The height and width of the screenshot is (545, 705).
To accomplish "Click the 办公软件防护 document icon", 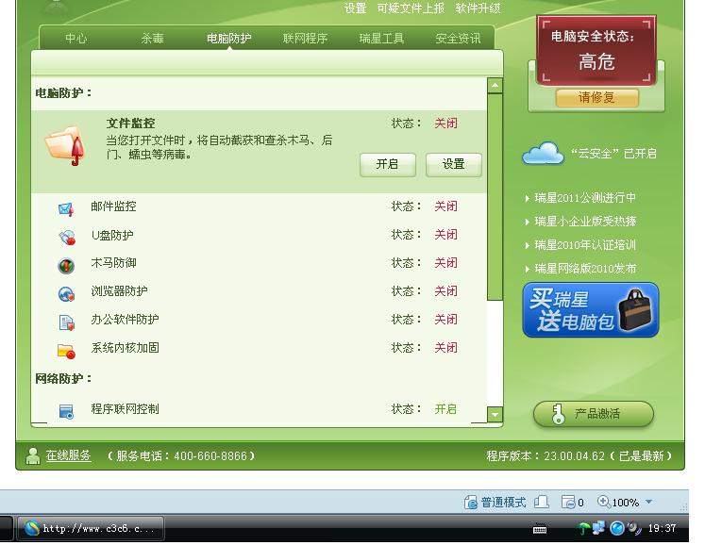I will click(x=67, y=322).
